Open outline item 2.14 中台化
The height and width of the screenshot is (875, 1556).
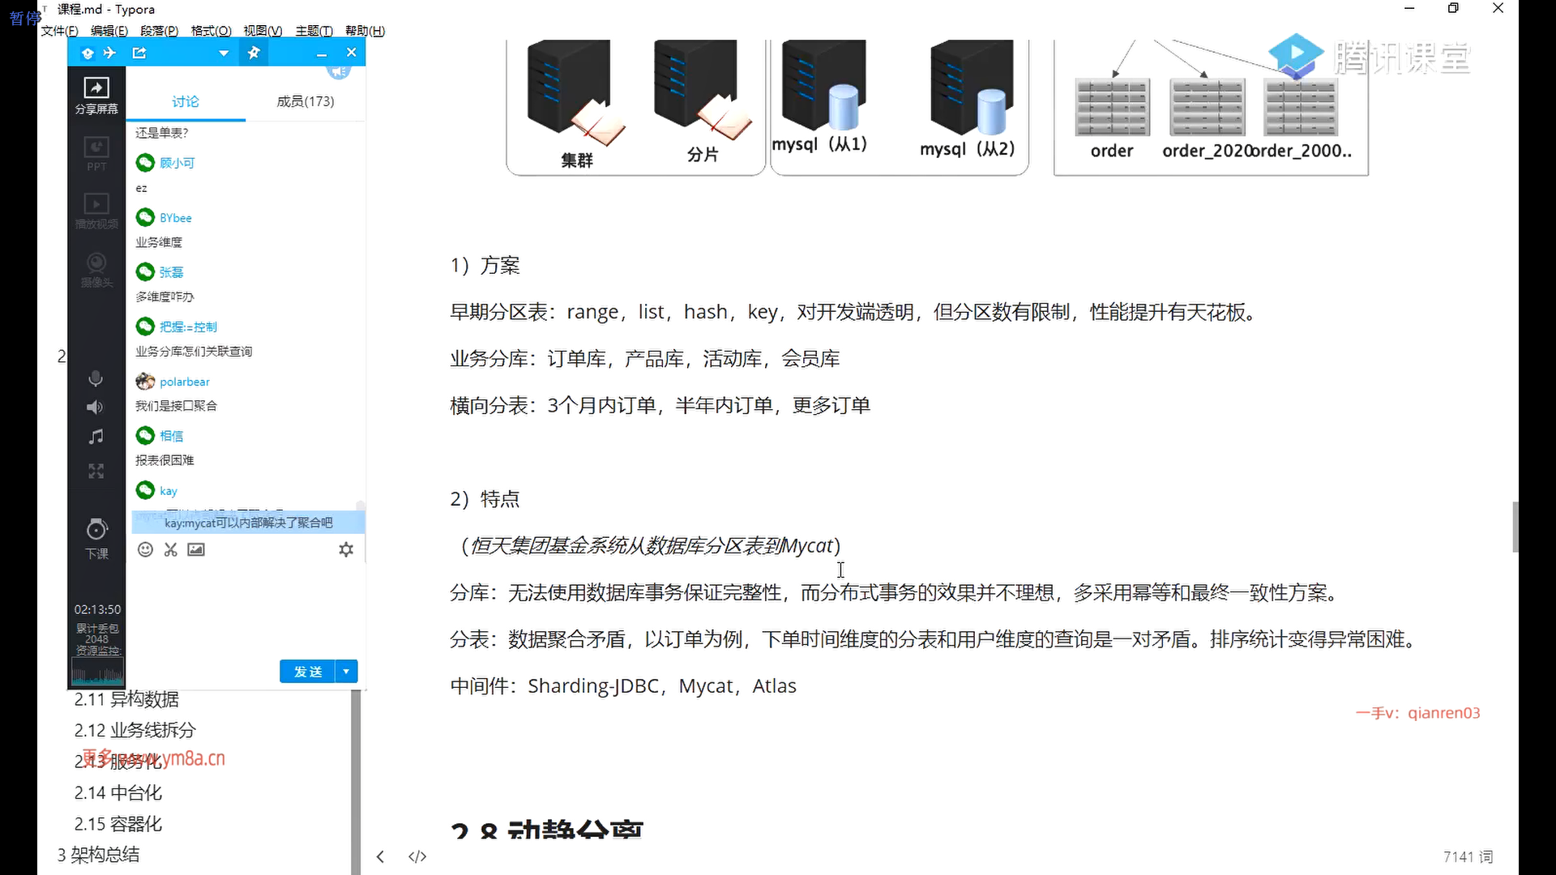pyautogui.click(x=118, y=792)
